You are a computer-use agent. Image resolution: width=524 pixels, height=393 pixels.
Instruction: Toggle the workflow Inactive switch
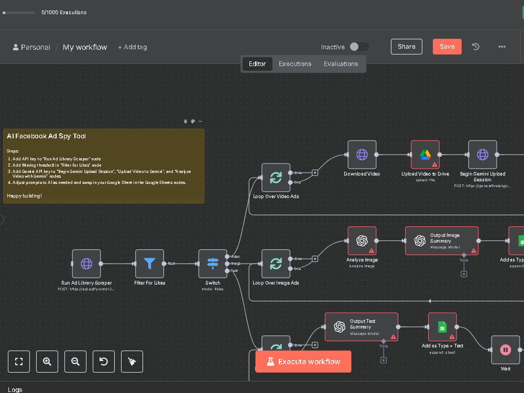(x=359, y=47)
